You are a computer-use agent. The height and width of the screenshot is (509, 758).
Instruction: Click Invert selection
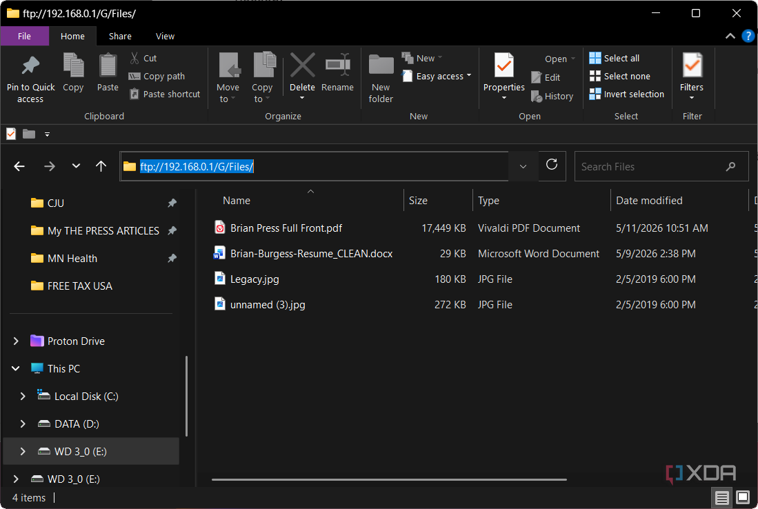[x=626, y=94]
